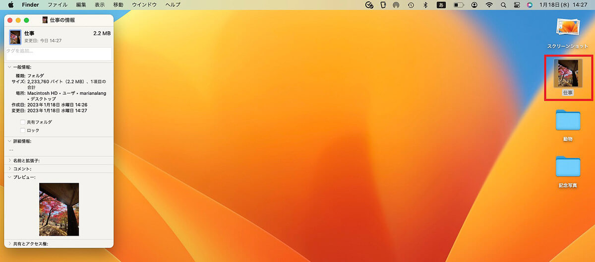Click the Macintosh HD location path text
This screenshot has width=595, height=262.
click(x=66, y=96)
